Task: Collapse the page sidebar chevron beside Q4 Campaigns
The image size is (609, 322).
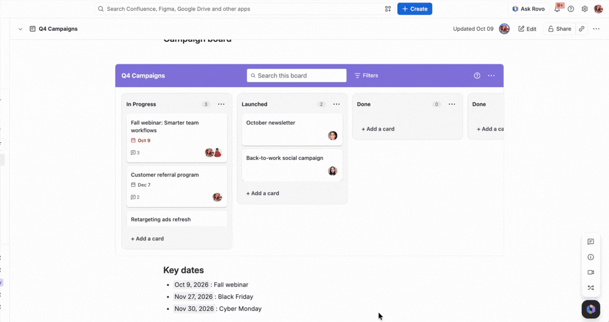Action: click(x=20, y=29)
